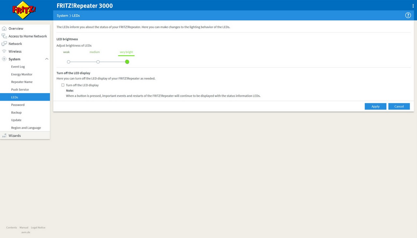Image resolution: width=417 pixels, height=238 pixels.
Task: Click the Wireless signal icon
Action: click(x=4, y=51)
